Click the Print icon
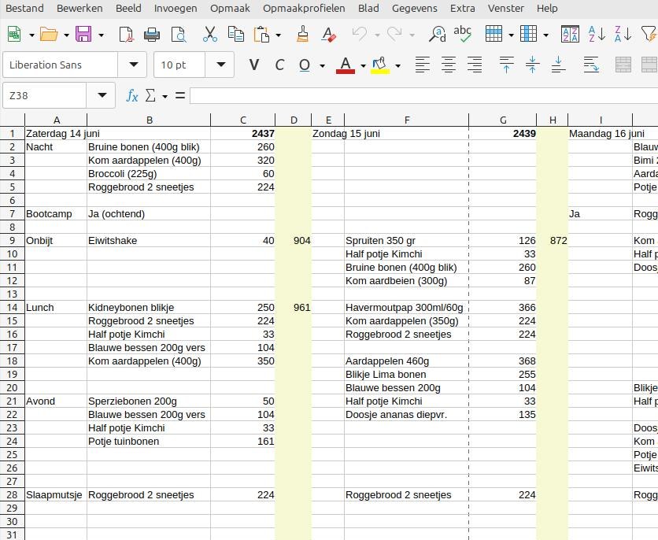 152,35
